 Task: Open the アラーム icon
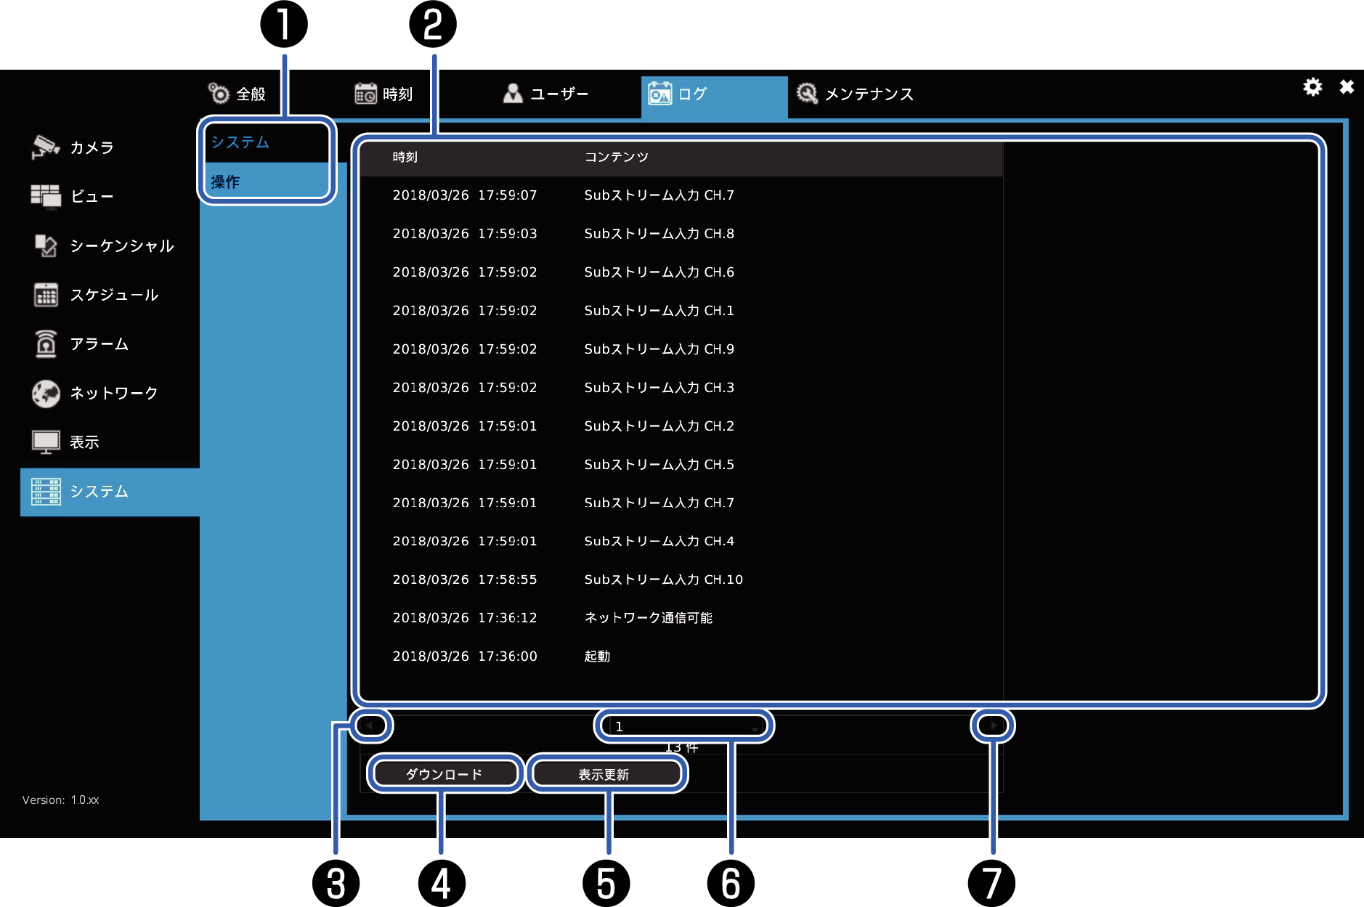tap(46, 343)
